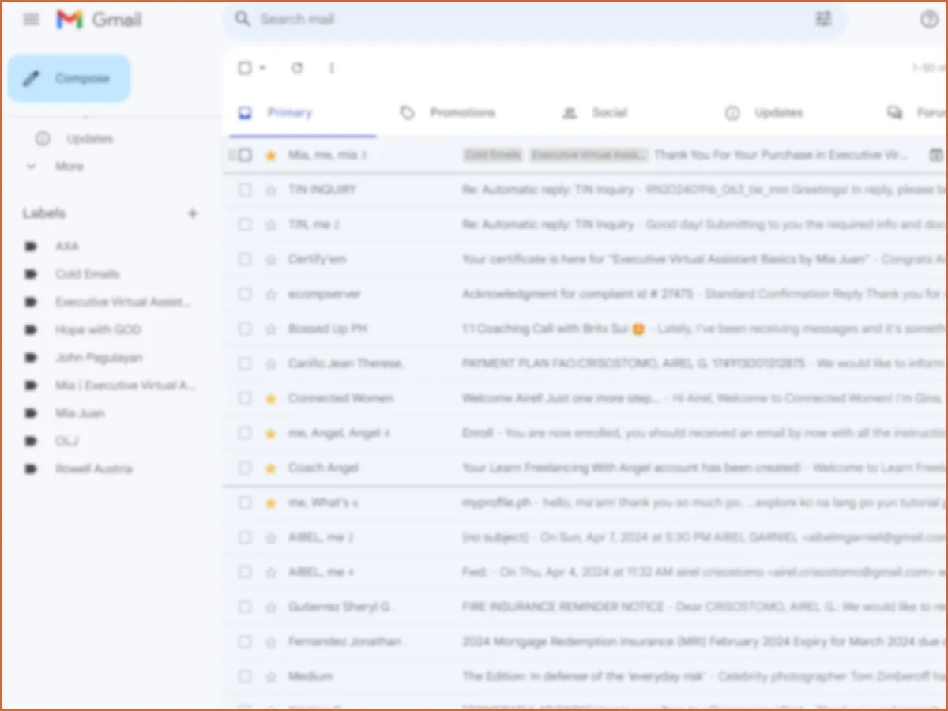The image size is (948, 711).
Task: Click the Gmail logo
Action: [x=98, y=20]
